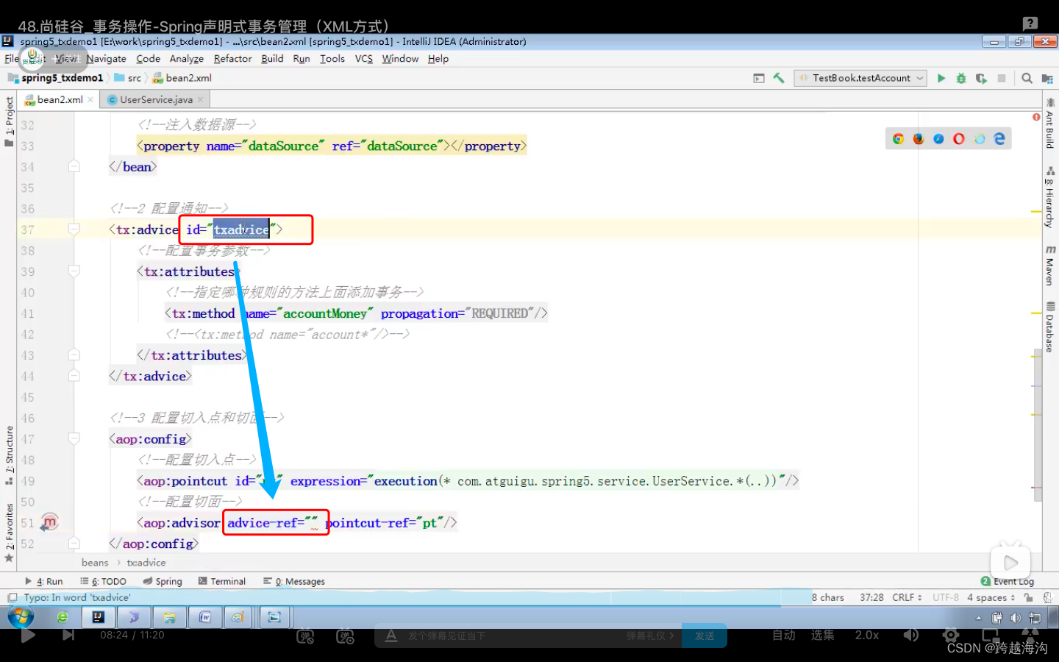
Task: Open Word from the Windows taskbar
Action: pos(205,617)
